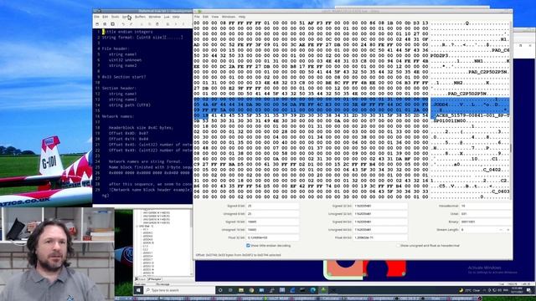
Task: Open Google Chrome from the taskbar
Action: (x=251, y=290)
